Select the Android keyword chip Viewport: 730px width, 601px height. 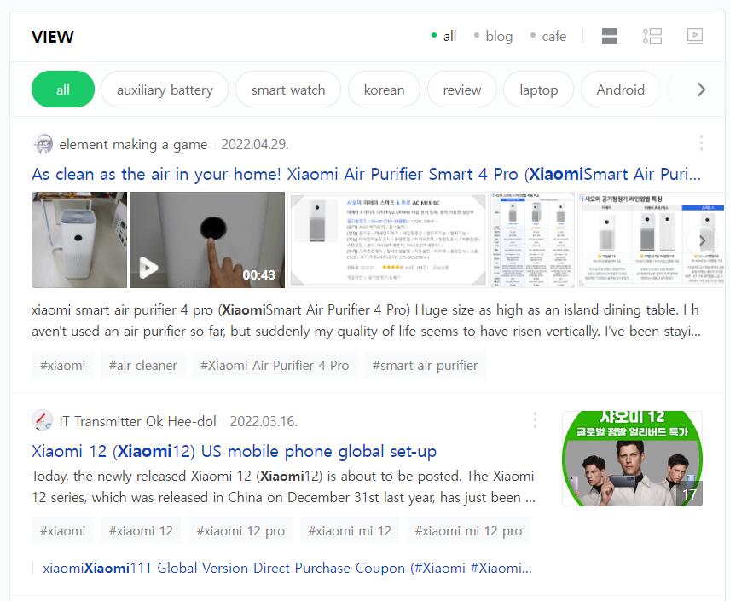click(621, 90)
